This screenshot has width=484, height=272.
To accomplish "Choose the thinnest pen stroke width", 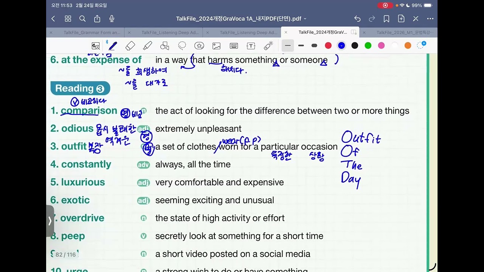I will click(x=288, y=46).
